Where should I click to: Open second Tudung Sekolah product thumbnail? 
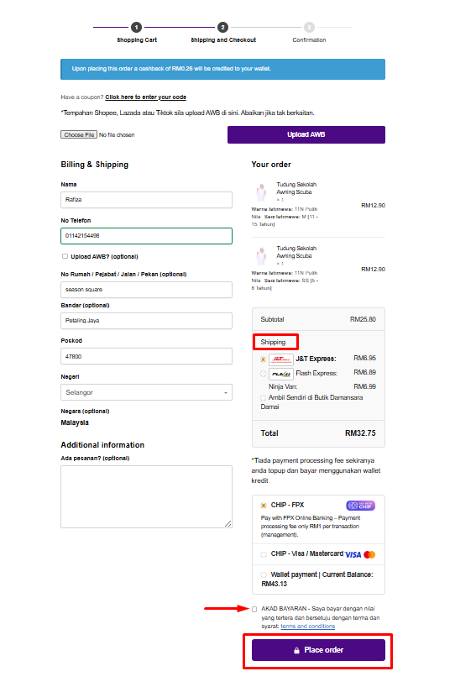coord(261,256)
